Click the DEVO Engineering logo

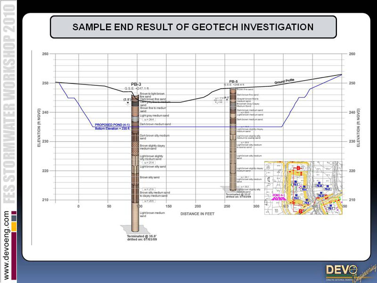347,272
